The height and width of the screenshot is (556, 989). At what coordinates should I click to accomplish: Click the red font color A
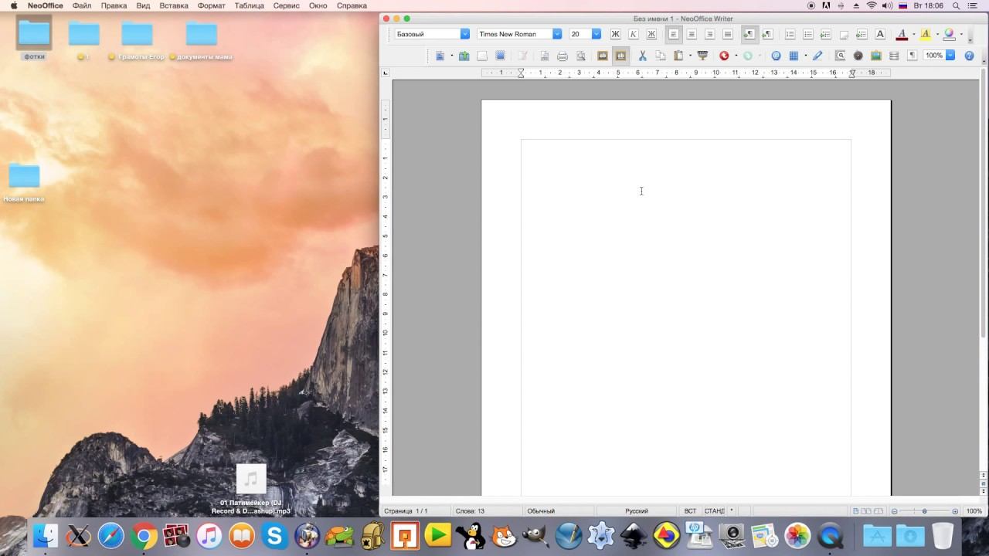click(x=901, y=34)
